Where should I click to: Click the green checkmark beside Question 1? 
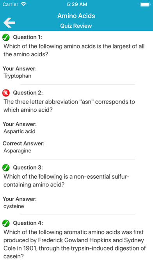coord(6,37)
